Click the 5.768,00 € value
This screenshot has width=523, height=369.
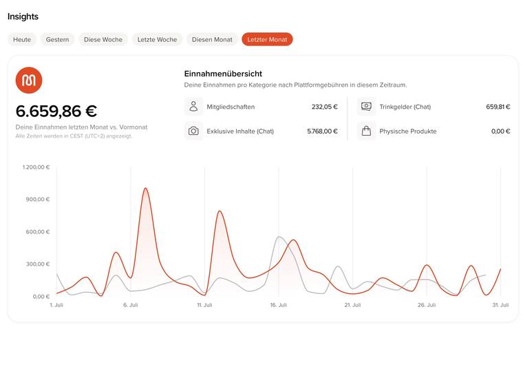[x=322, y=131]
